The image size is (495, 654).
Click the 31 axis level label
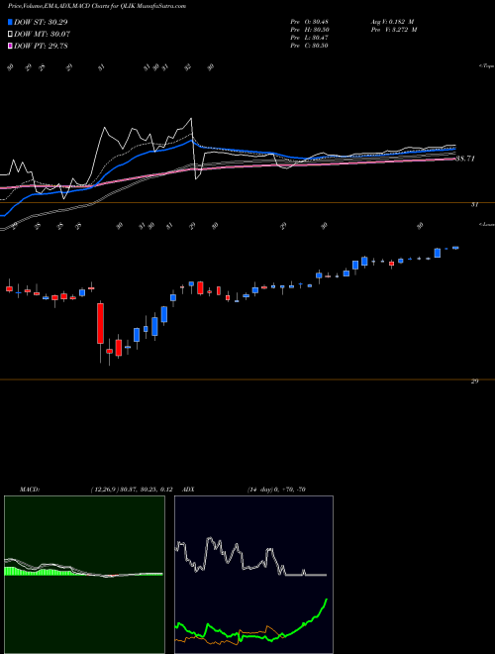pyautogui.click(x=474, y=205)
